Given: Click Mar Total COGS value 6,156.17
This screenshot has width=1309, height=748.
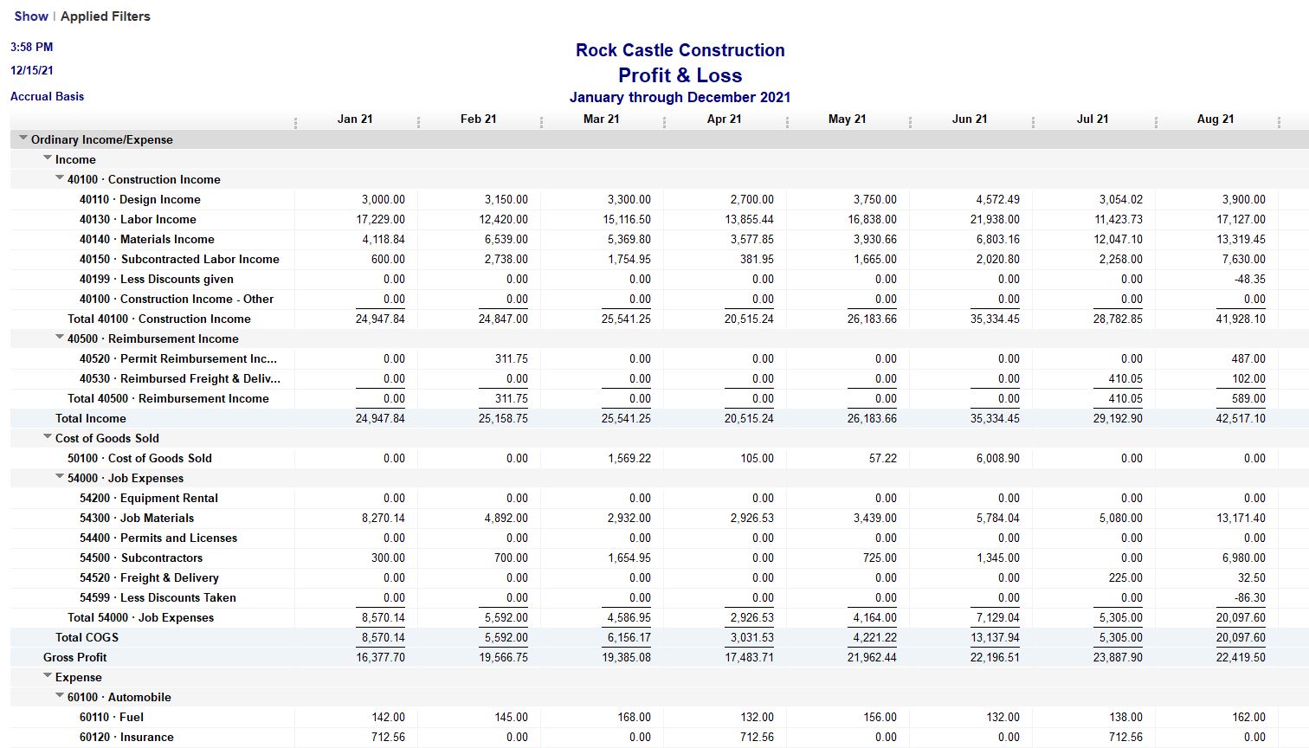Looking at the screenshot, I should point(629,637).
